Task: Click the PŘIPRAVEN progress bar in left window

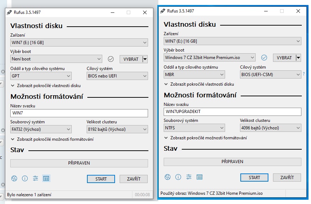Action: 79,163
